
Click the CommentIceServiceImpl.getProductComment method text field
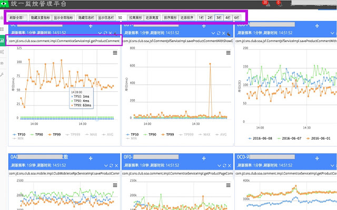point(64,41)
